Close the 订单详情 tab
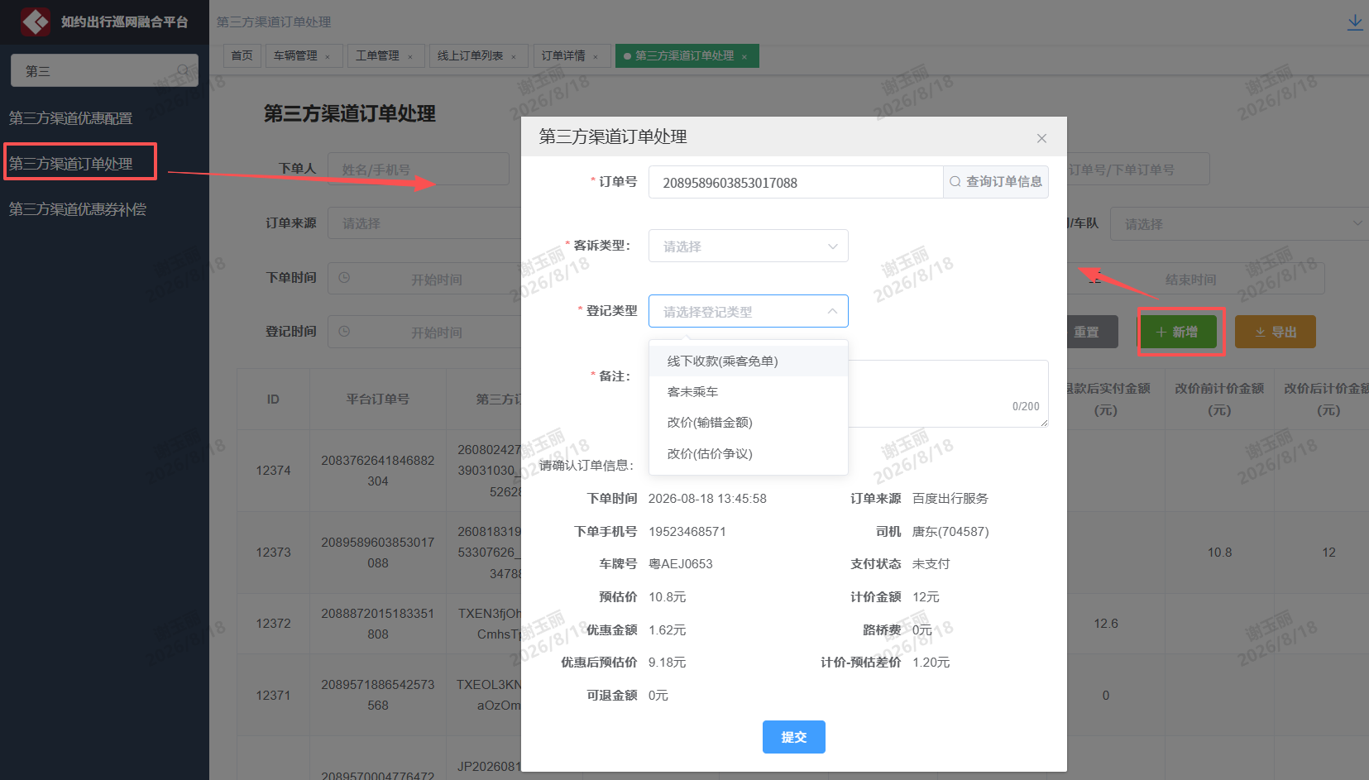1369x780 pixels. pyautogui.click(x=596, y=57)
